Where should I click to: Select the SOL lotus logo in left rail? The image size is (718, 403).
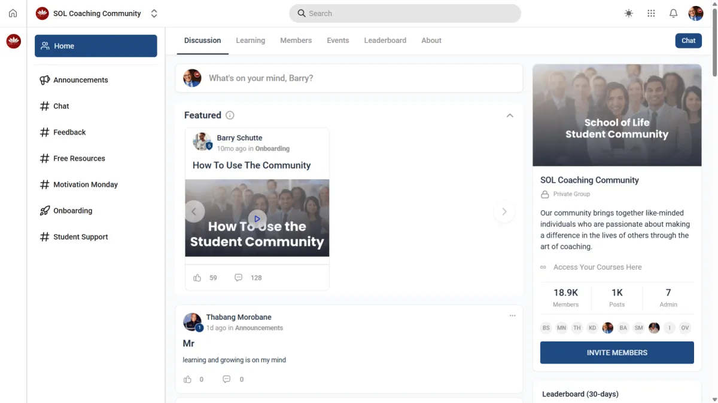(x=13, y=41)
